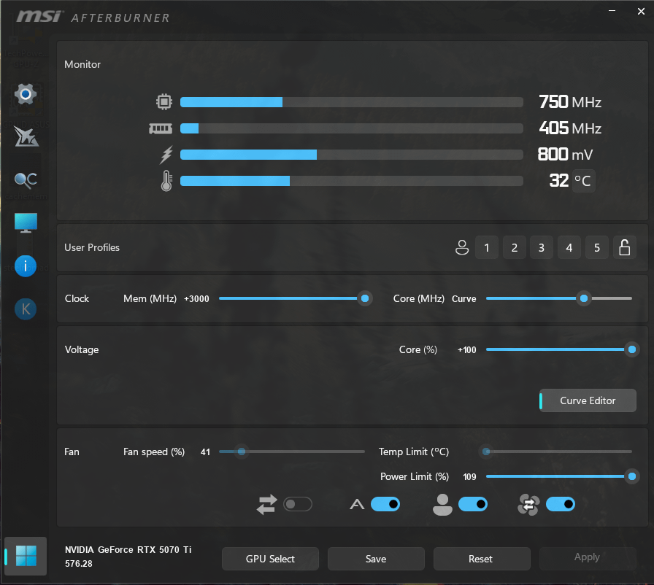This screenshot has height=585, width=654.
Task: Click the Core clock 'Curve' value
Action: click(463, 299)
